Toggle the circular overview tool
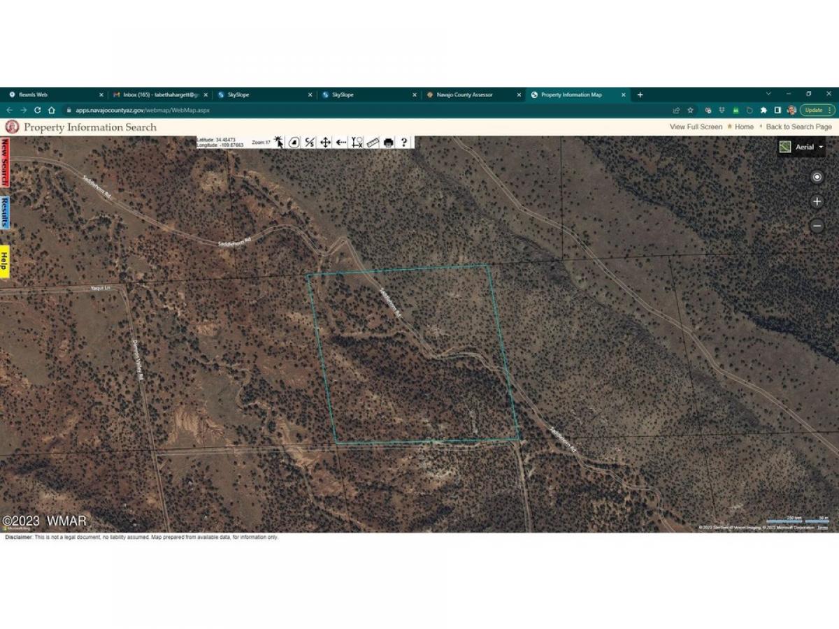839x629 pixels. tap(294, 142)
